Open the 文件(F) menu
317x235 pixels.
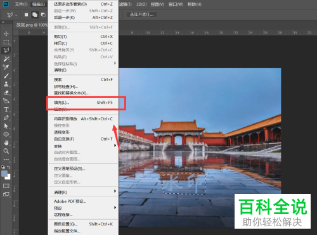click(x=21, y=4)
